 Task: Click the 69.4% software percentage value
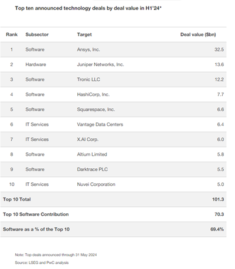click(x=217, y=229)
